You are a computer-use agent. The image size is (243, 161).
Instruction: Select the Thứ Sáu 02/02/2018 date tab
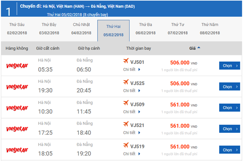[x=17, y=29]
